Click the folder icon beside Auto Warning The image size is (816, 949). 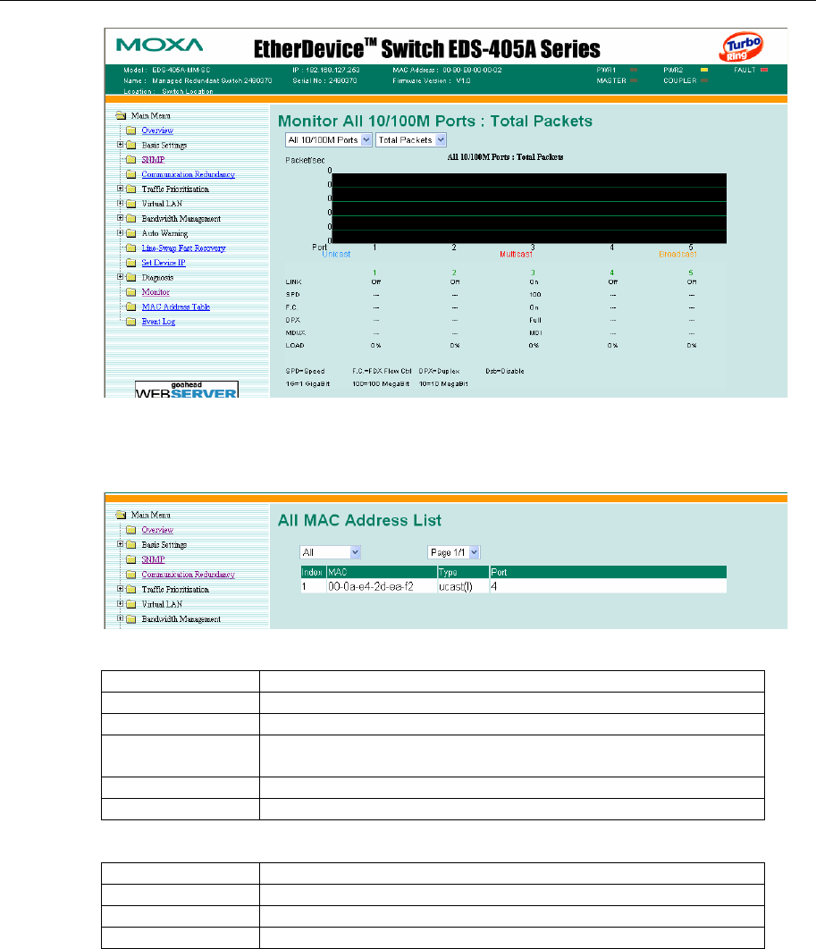tap(130, 233)
